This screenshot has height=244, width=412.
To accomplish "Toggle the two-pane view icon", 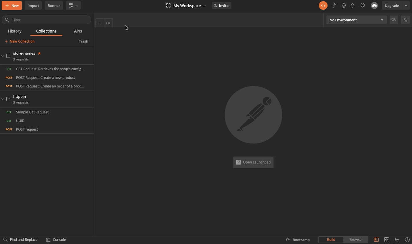I will pos(387,240).
